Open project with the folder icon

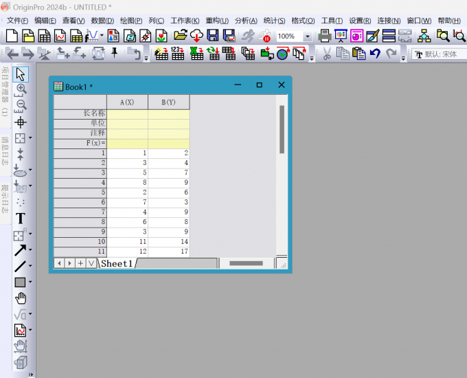(x=181, y=36)
